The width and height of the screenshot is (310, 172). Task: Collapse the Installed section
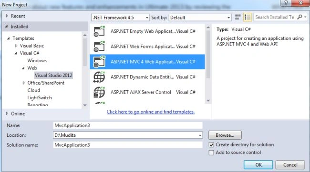tap(7, 27)
